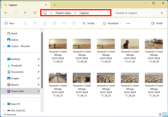Unpin Desktop via its pin icon

pyautogui.click(x=38, y=59)
